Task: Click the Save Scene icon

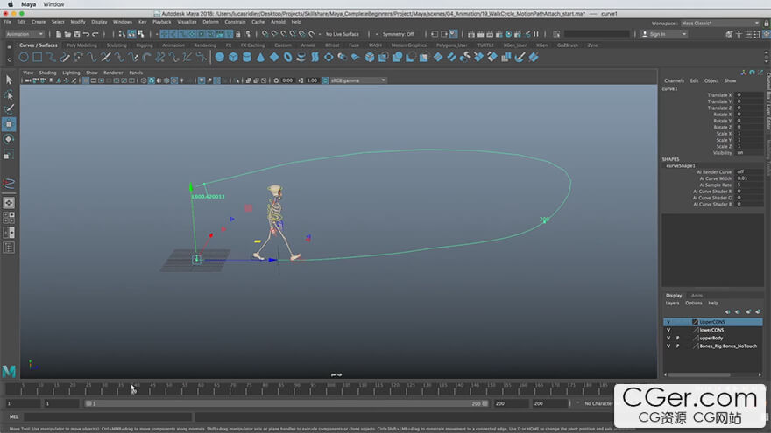Action: tap(77, 34)
